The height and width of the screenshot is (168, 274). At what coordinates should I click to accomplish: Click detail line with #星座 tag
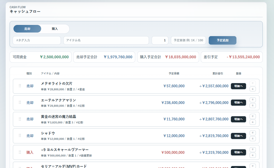63,89
